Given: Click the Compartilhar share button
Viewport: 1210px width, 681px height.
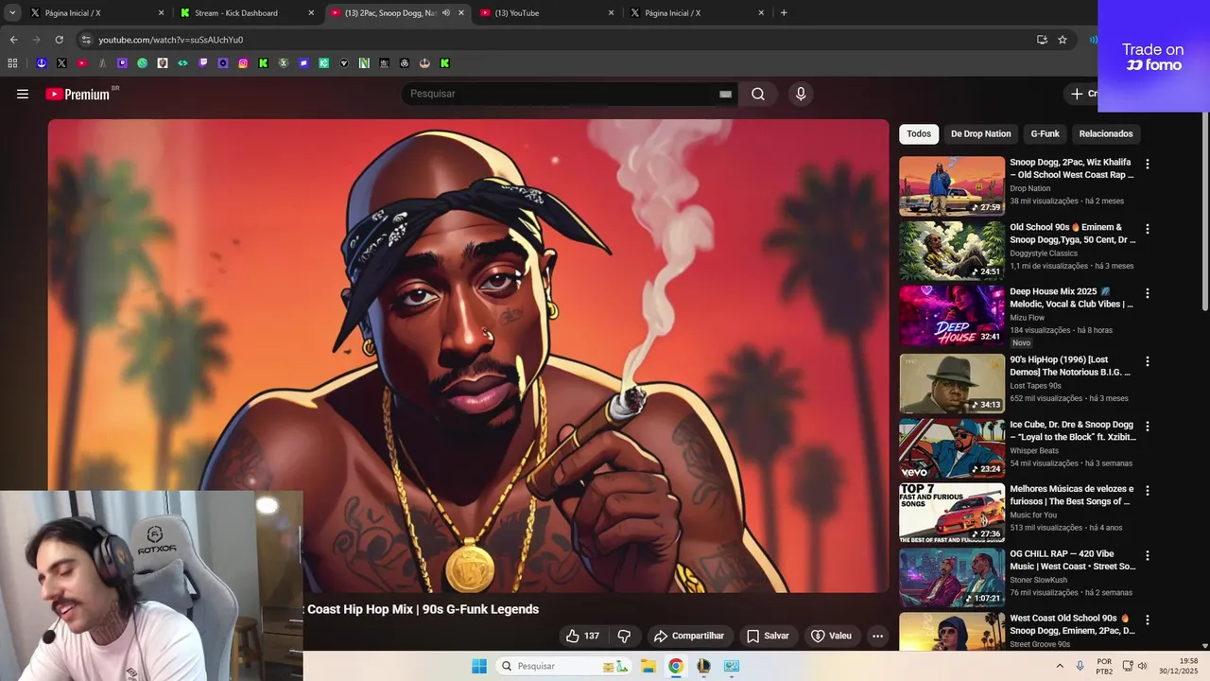Looking at the screenshot, I should [689, 636].
